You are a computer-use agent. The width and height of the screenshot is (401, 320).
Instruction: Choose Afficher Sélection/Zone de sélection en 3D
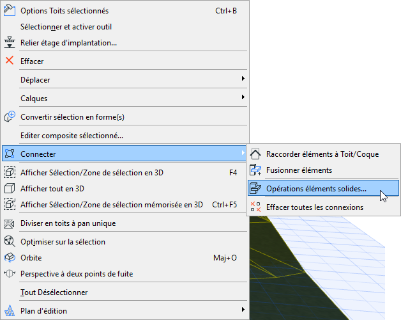coord(125,173)
